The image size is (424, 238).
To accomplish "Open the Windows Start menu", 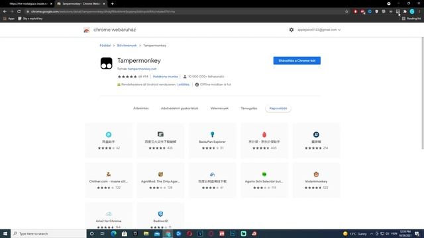I will pyautogui.click(x=5, y=233).
